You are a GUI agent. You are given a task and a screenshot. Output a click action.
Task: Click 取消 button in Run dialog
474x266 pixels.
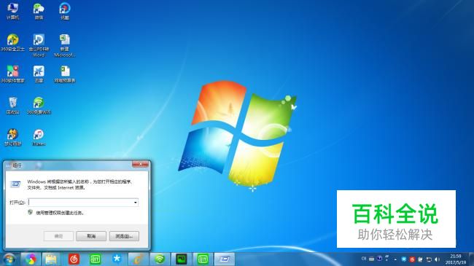91,236
